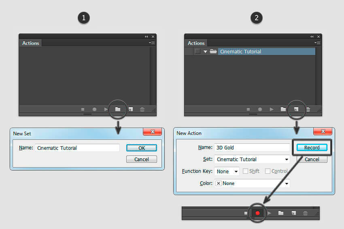The height and width of the screenshot is (229, 344).
Task: Click Name field containing 3D Gold
Action: 252,147
